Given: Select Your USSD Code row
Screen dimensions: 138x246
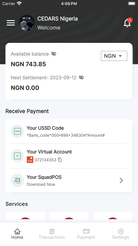Looking at the screenshot, I should (69, 131).
